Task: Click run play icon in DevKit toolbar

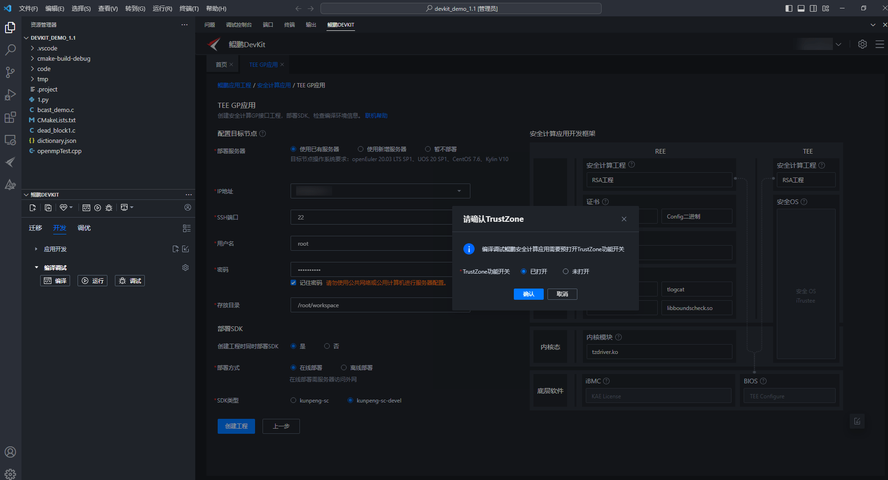Action: pos(98,208)
